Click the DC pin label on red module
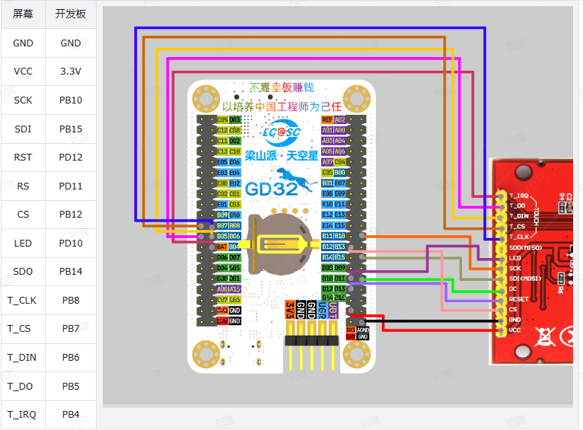Screen dimensions: 583x430 513,288
